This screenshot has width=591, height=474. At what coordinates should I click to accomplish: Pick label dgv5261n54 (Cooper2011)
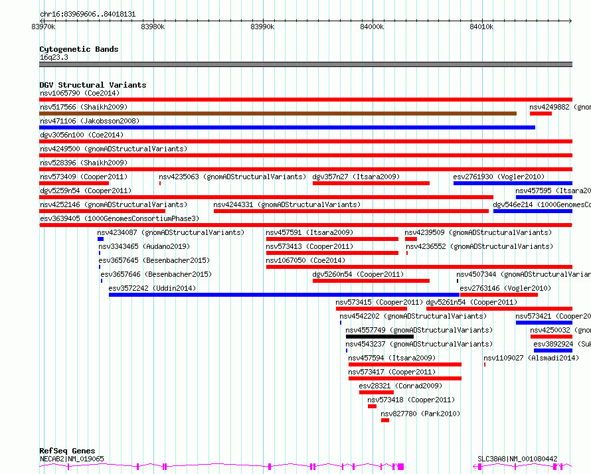pos(471,302)
